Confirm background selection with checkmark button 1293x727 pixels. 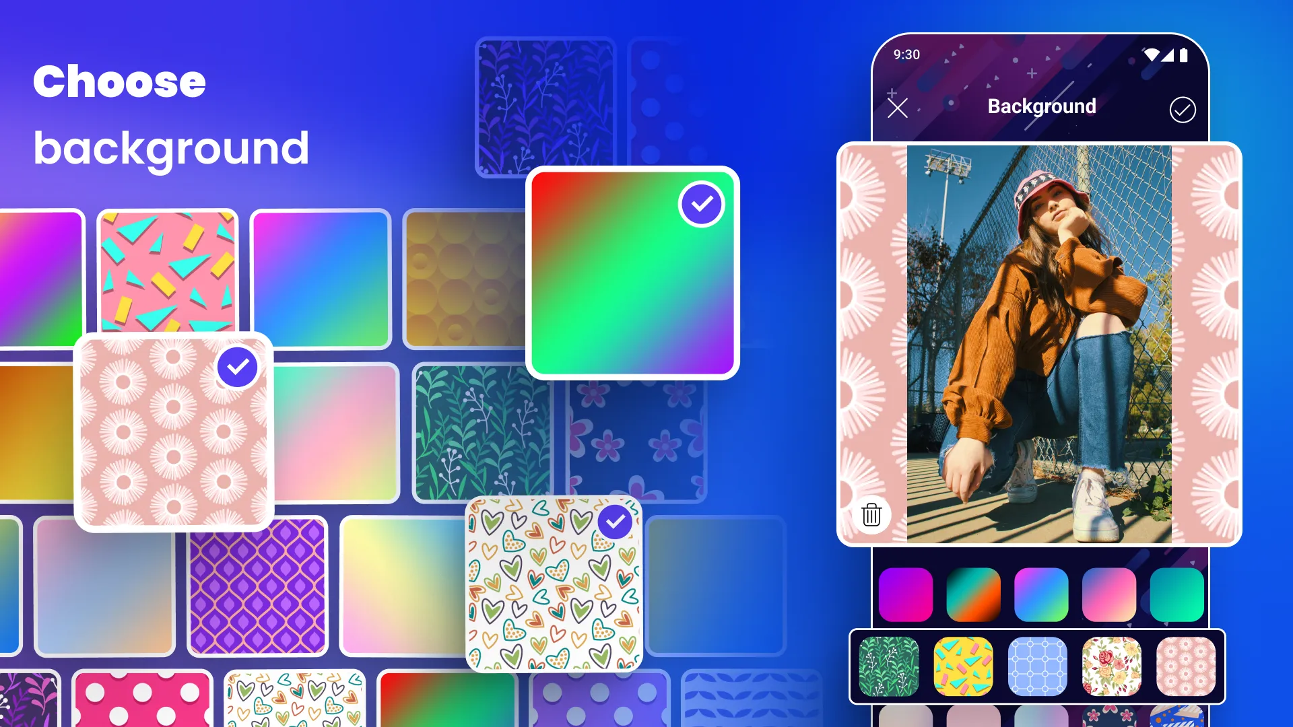tap(1183, 108)
